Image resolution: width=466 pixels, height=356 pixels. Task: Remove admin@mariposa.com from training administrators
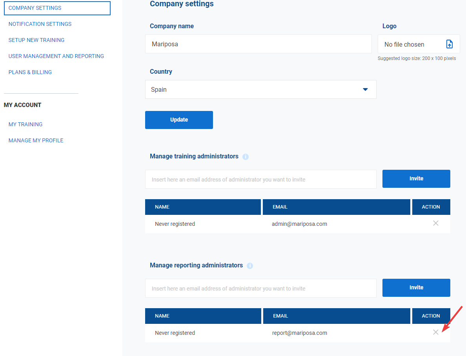[x=435, y=223]
